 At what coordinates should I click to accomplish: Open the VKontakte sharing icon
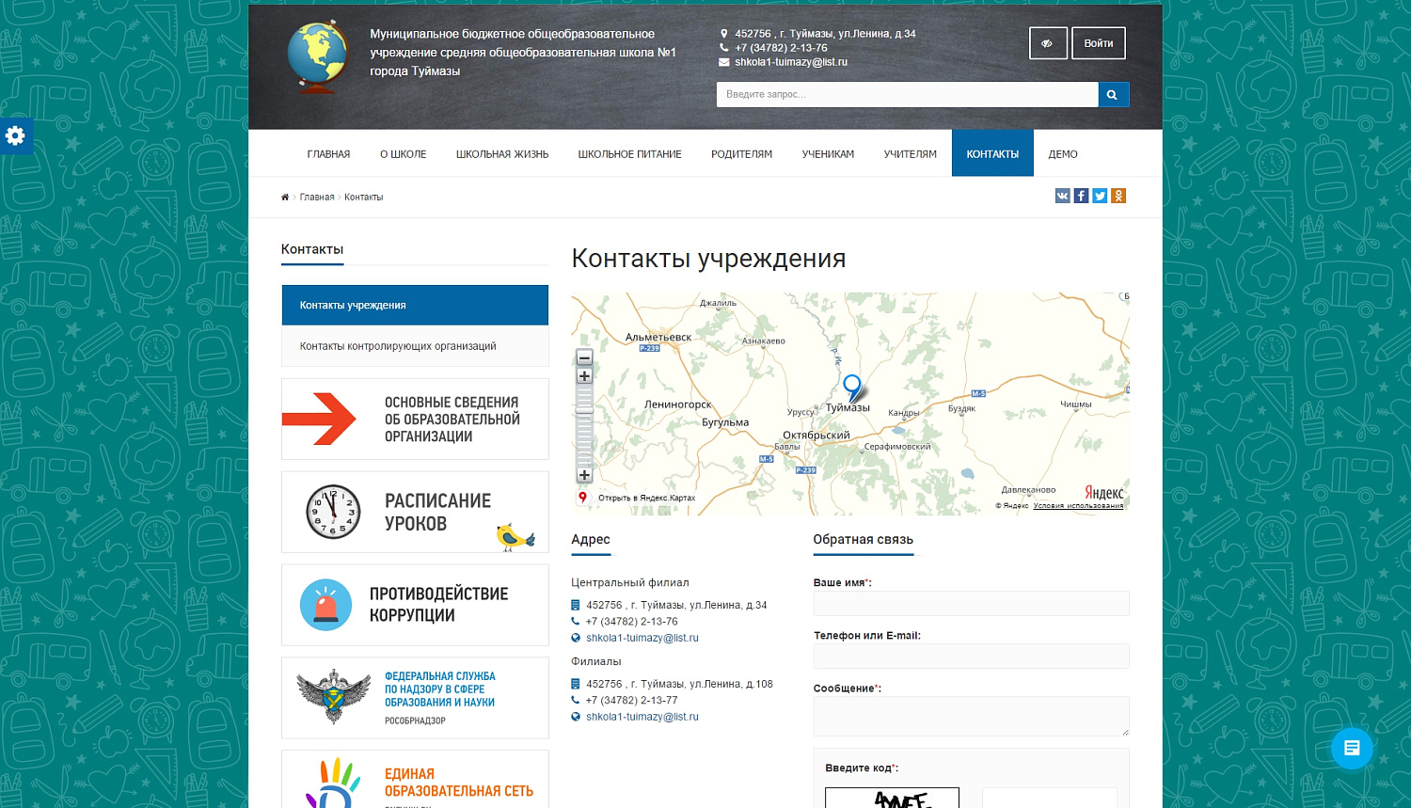(x=1062, y=196)
